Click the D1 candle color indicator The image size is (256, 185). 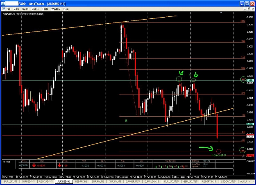[186, 167]
